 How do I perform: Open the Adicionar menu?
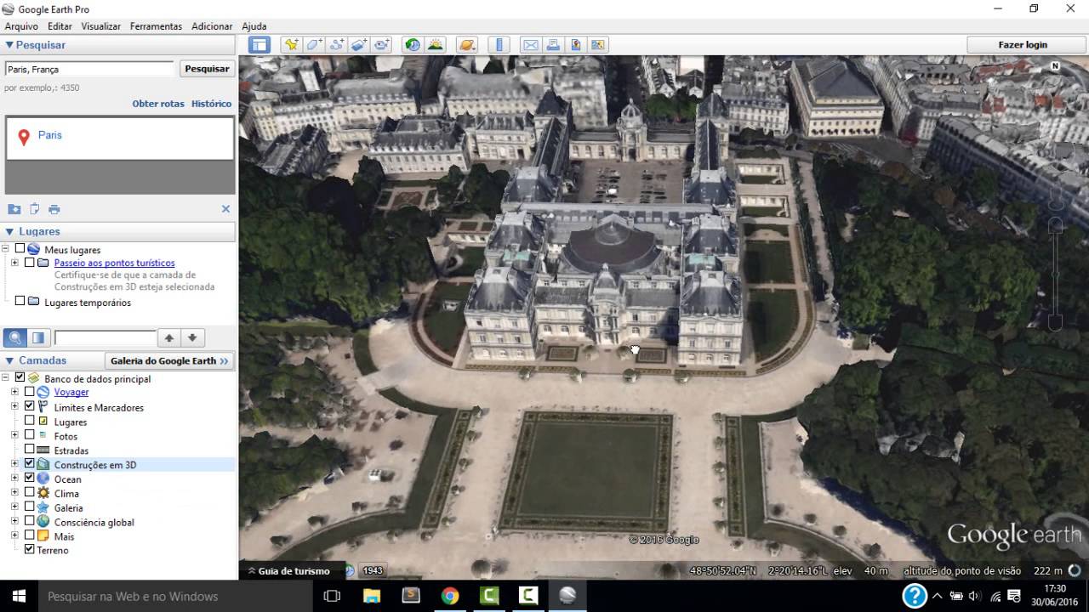(212, 26)
